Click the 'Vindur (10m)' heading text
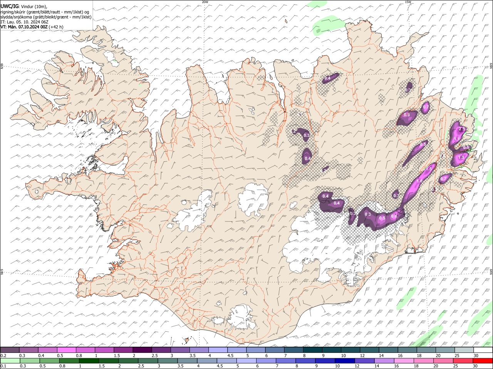This screenshot has height=369, width=493. pyautogui.click(x=34, y=6)
